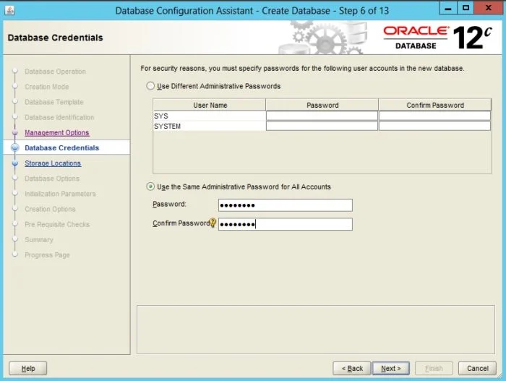This screenshot has width=506, height=381.
Task: Click the User Name column header
Action: click(210, 105)
